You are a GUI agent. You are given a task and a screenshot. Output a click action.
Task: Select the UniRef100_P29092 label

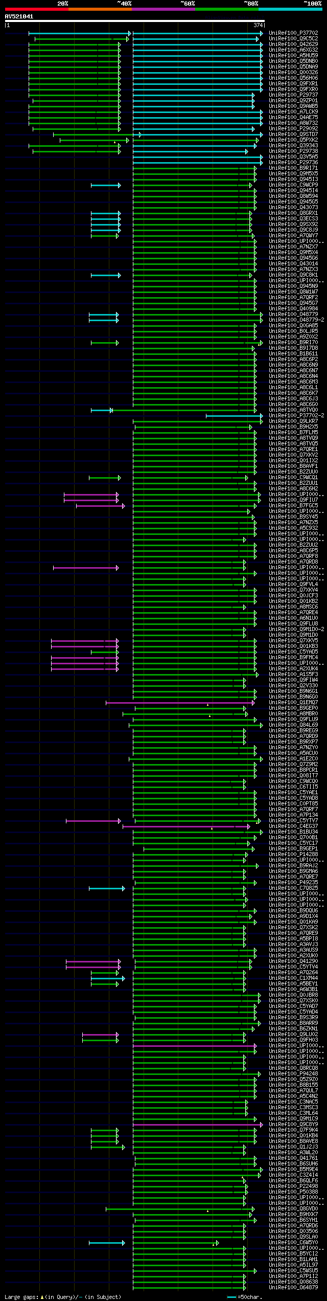pyautogui.click(x=293, y=128)
